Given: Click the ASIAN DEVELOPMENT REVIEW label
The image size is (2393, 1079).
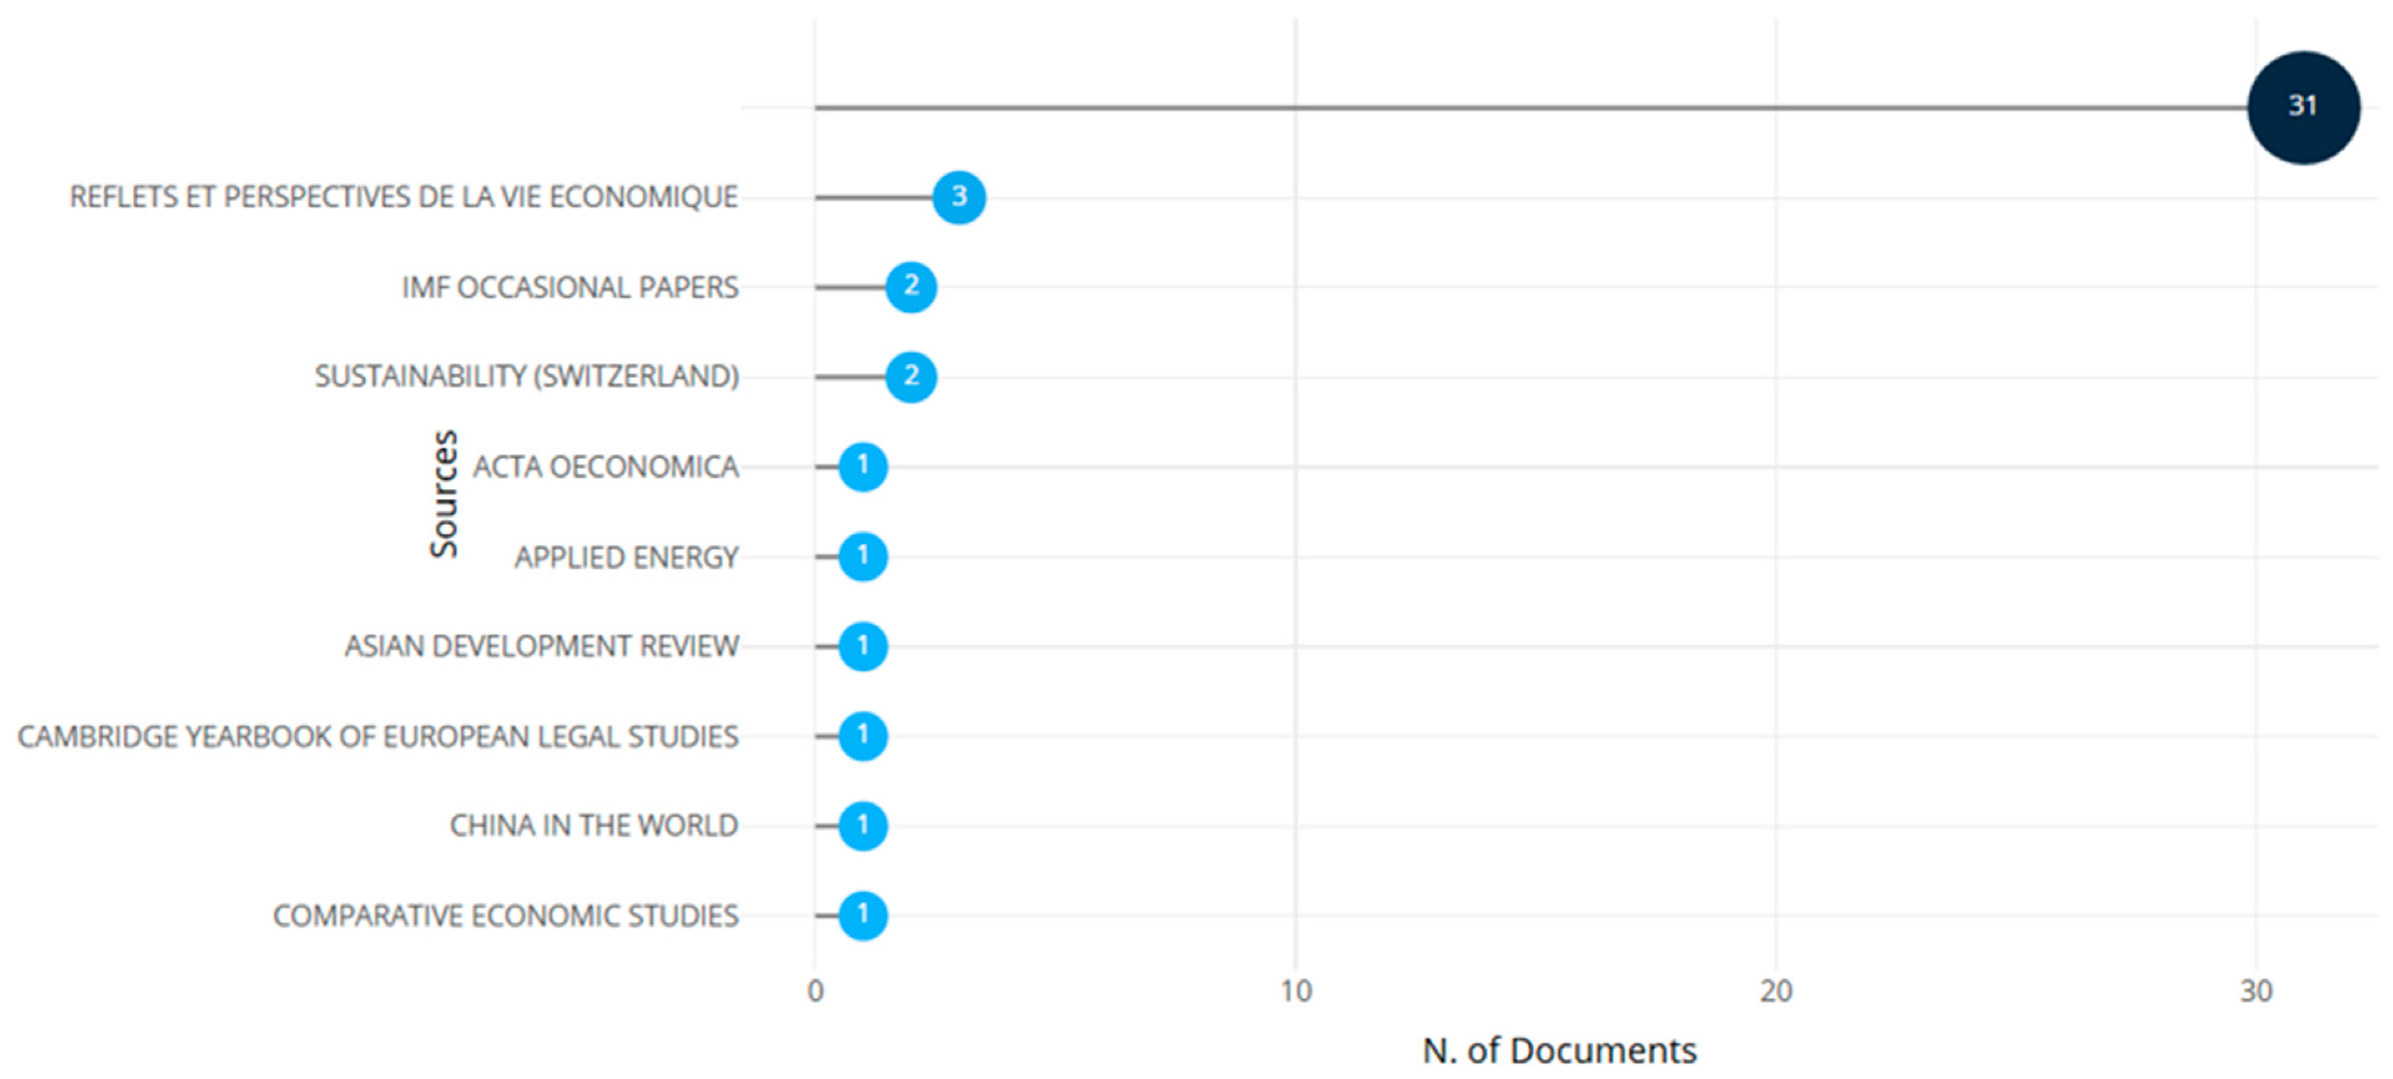Looking at the screenshot, I should tap(541, 646).
